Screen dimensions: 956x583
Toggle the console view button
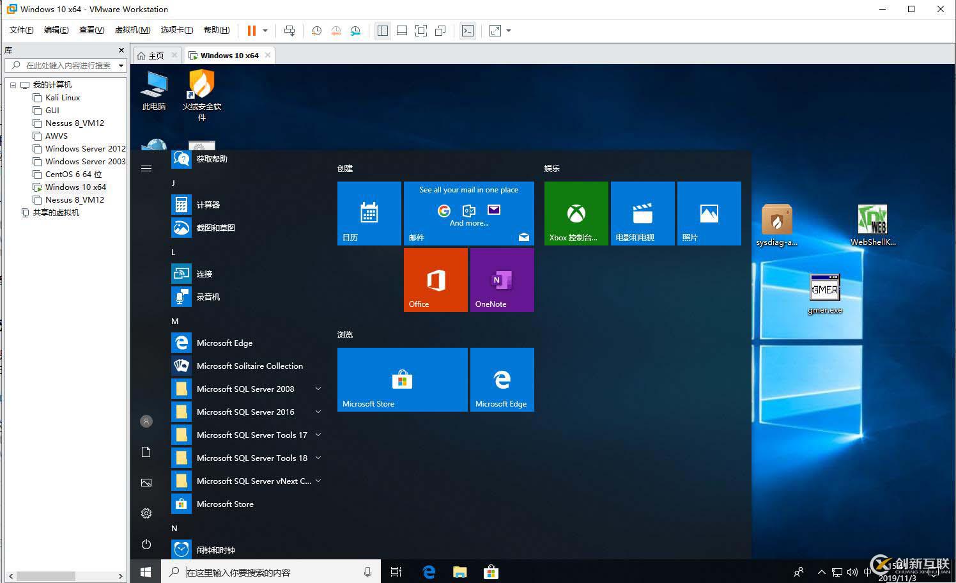[x=468, y=31]
